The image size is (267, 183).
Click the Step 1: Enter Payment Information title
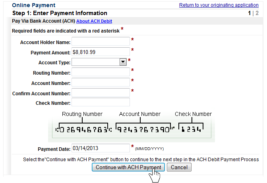[x=60, y=13]
